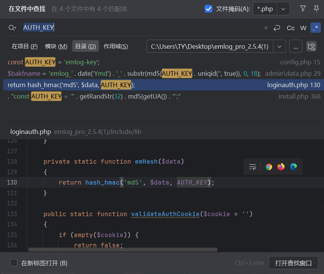324x274 pixels.
Task: Open the search history magnifier icon
Action: 12,28
